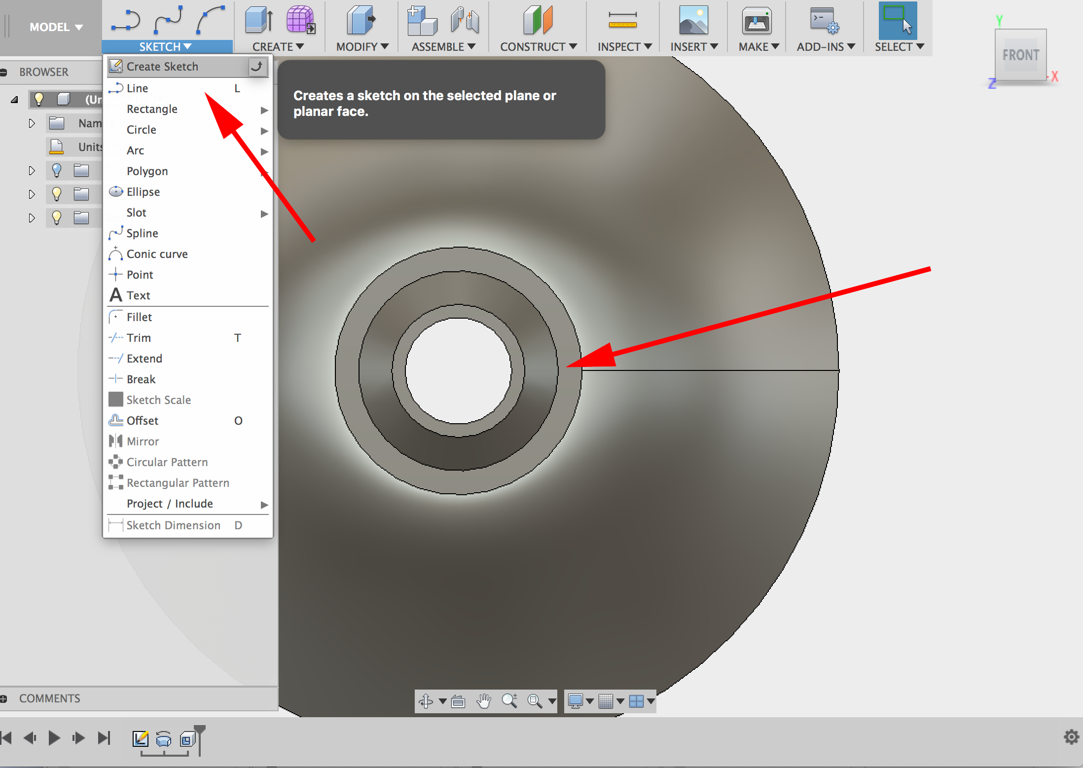
Task: Click the Grid and Snaps icon
Action: pyautogui.click(x=606, y=701)
